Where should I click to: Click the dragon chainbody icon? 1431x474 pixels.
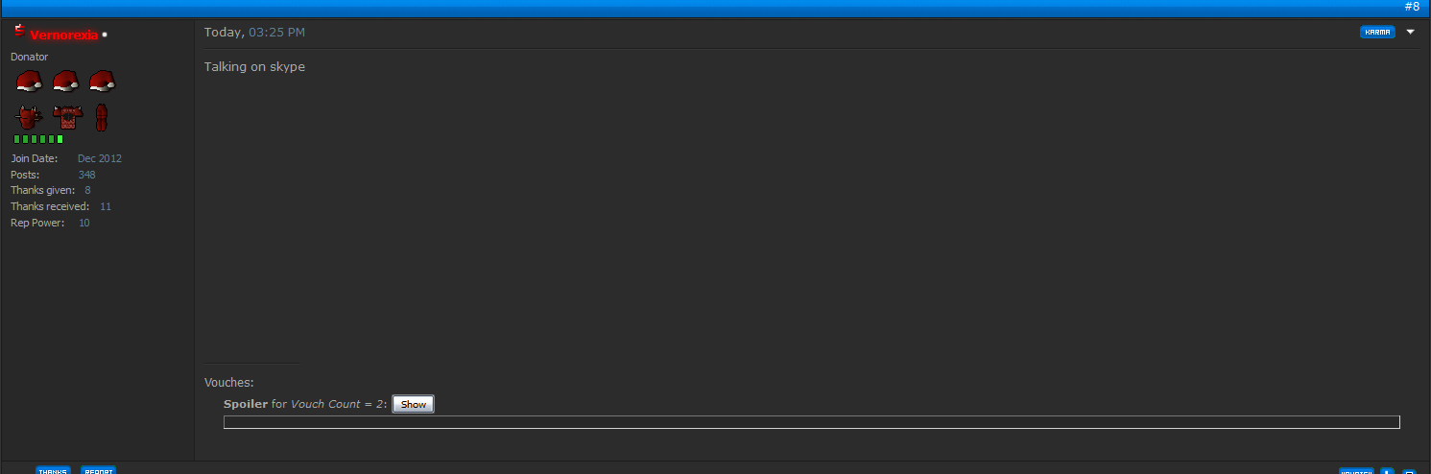coord(68,118)
